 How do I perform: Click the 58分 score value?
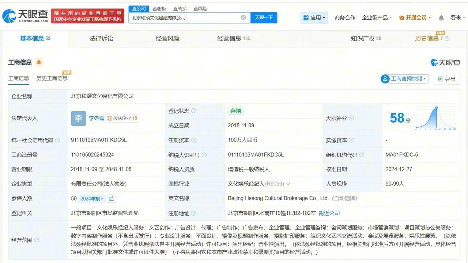(x=400, y=118)
